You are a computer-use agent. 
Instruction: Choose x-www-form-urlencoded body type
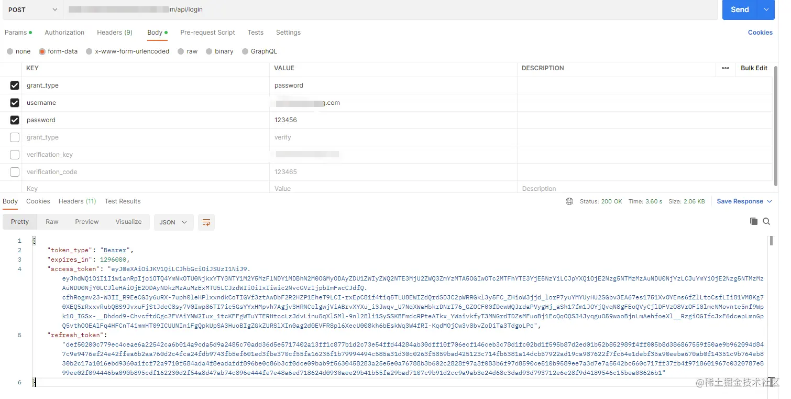click(127, 51)
